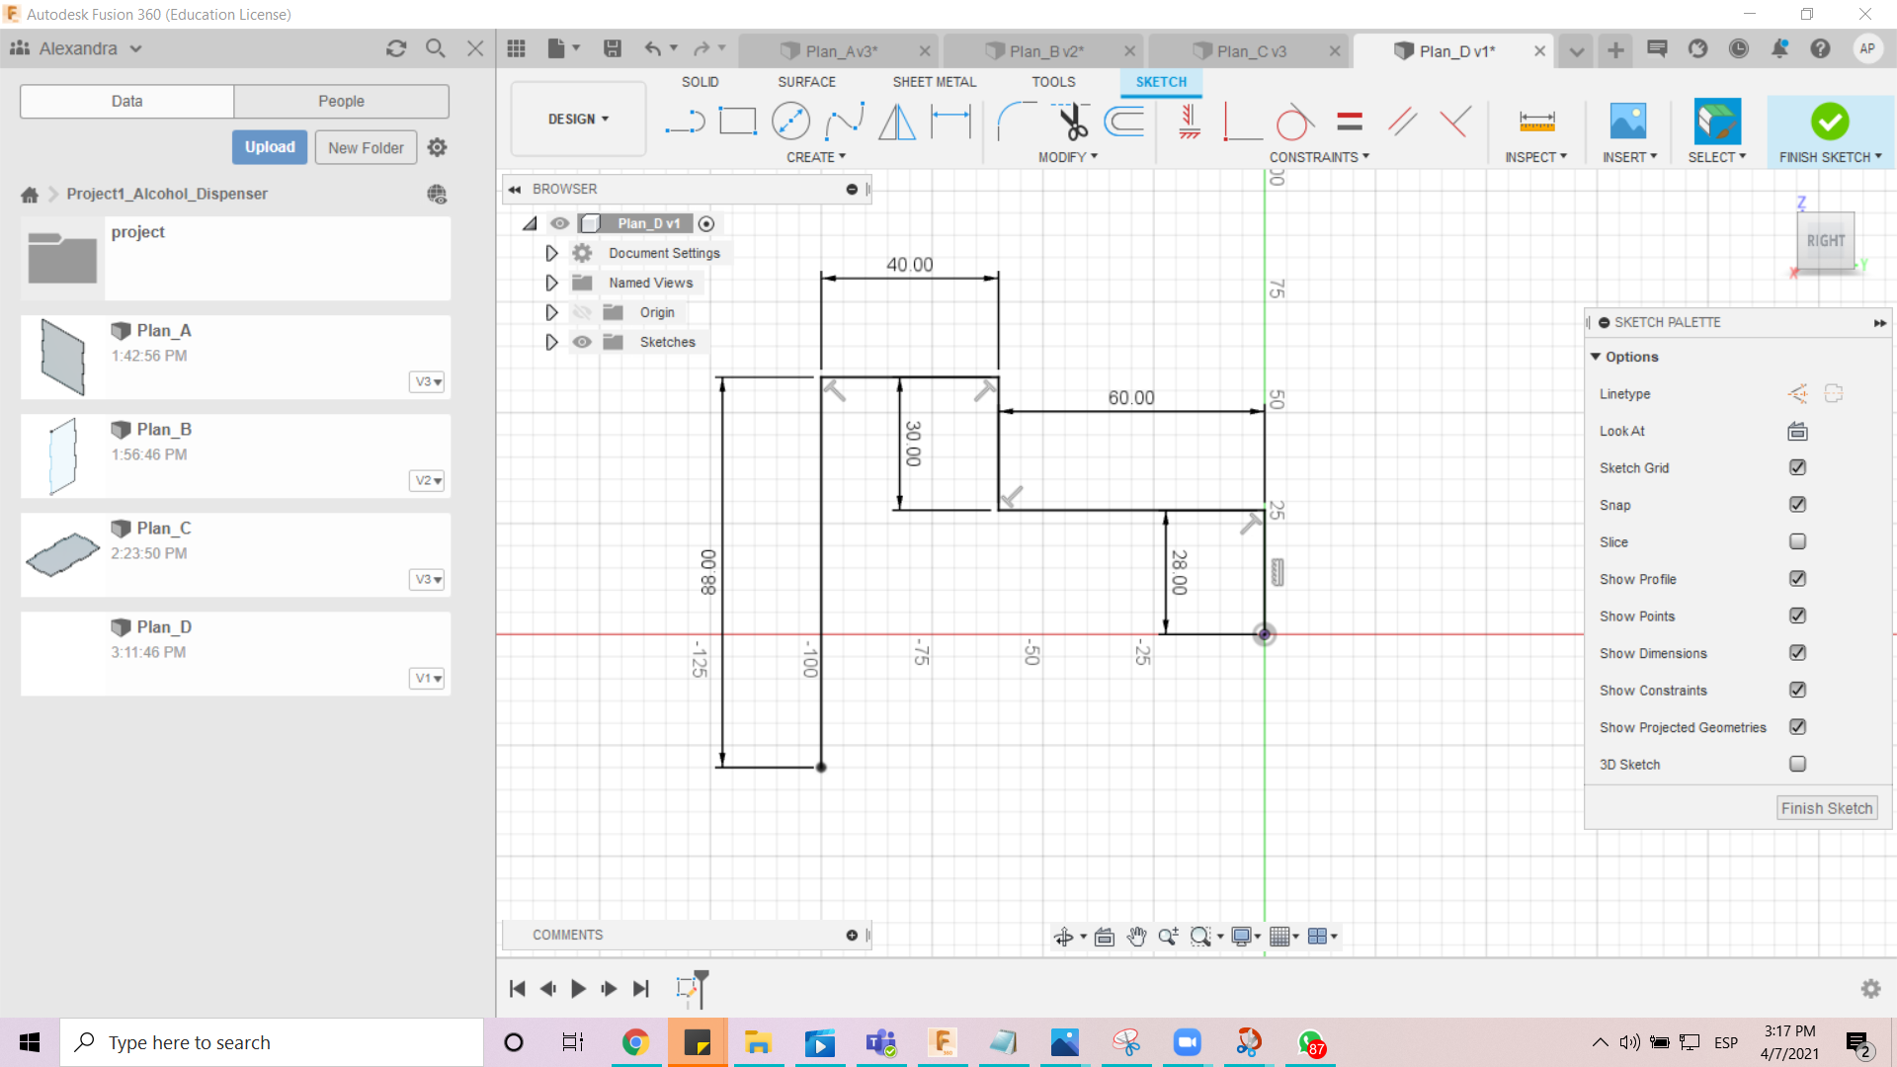Click the Save icon
The width and height of the screenshot is (1897, 1067).
coord(613,48)
